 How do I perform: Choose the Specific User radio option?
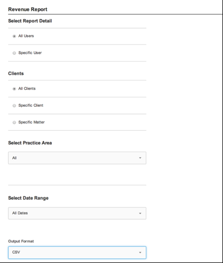(x=14, y=53)
